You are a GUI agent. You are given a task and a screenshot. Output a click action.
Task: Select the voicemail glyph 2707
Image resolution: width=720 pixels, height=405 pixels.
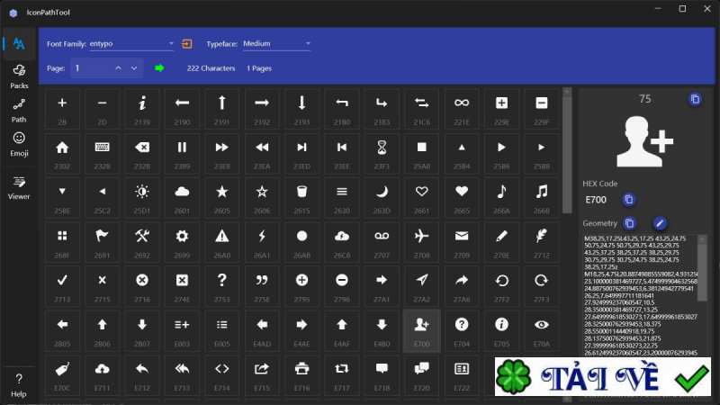coord(382,242)
